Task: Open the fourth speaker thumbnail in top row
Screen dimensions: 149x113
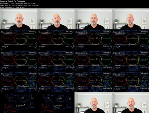Action: 130,19
